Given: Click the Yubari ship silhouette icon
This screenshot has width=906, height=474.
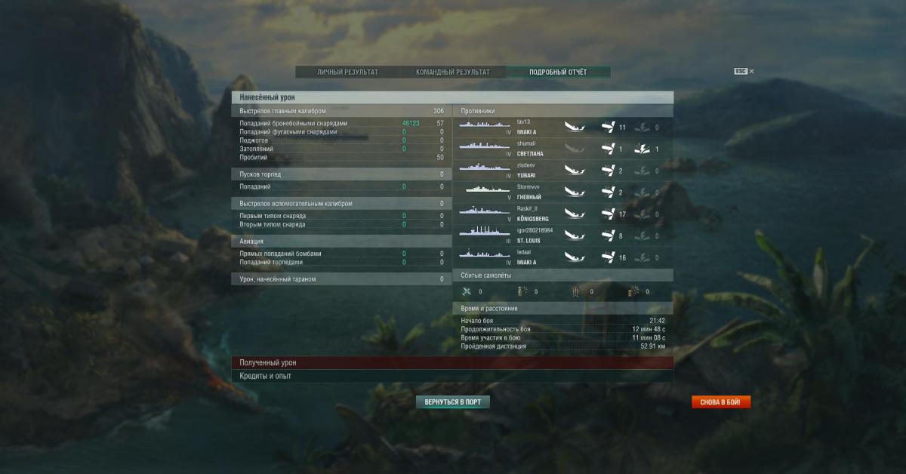Looking at the screenshot, I should [x=485, y=167].
